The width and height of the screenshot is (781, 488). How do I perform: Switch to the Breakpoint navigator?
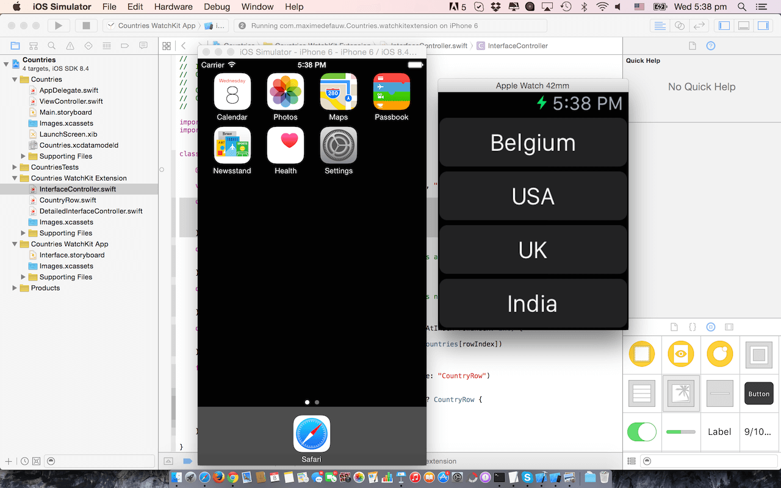click(124, 45)
